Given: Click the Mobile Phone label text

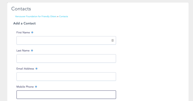Looking at the screenshot, I should click(25, 87).
